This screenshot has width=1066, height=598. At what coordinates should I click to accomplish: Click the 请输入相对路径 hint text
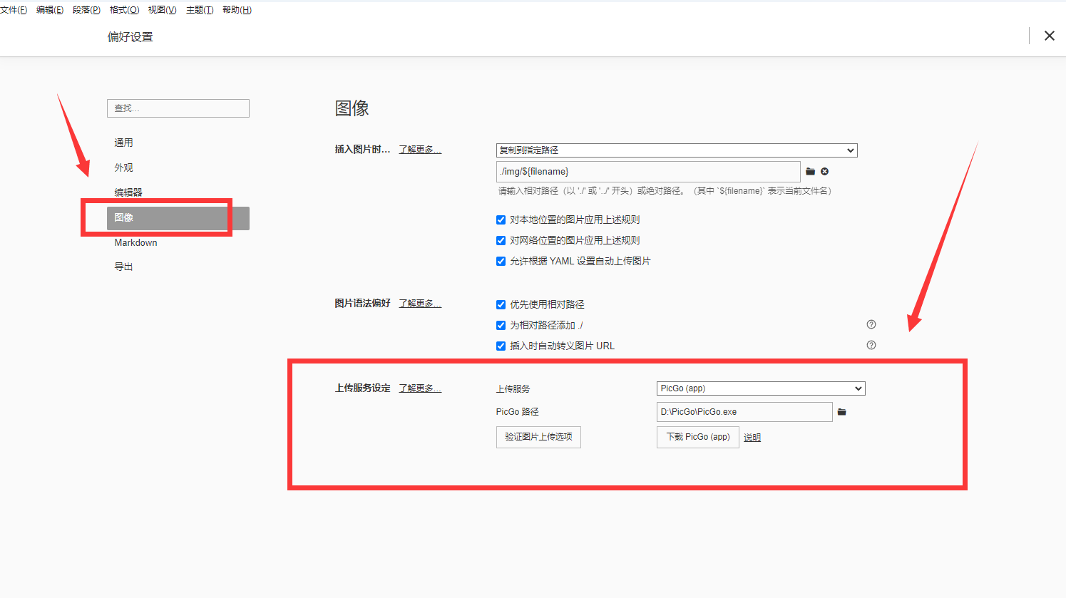click(665, 191)
